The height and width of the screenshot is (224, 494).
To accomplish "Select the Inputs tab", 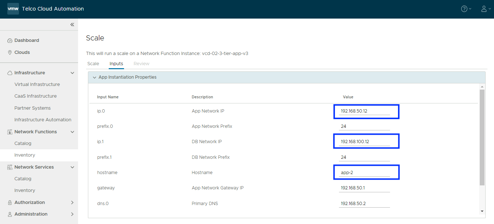I will [116, 64].
